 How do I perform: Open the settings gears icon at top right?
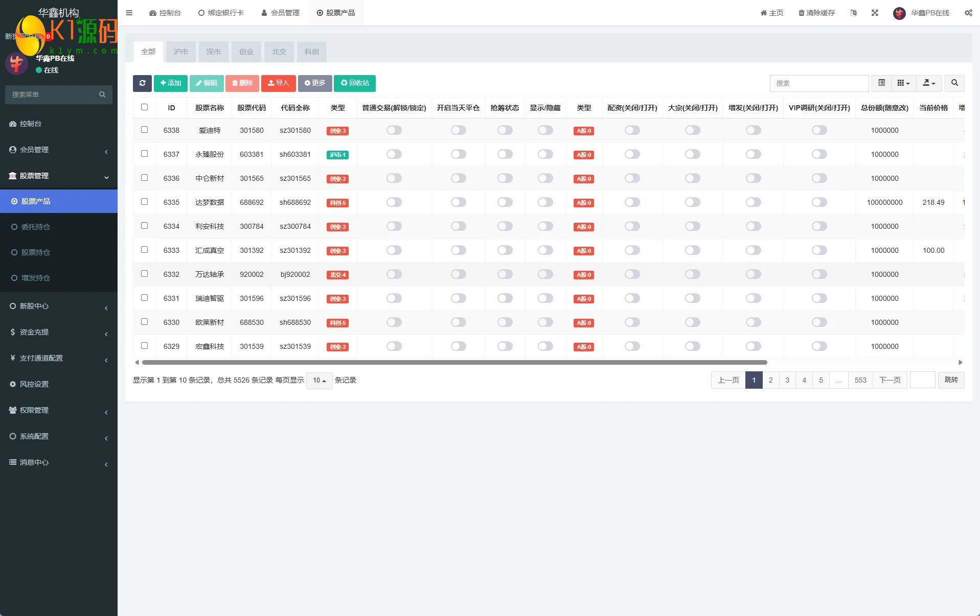click(x=968, y=13)
